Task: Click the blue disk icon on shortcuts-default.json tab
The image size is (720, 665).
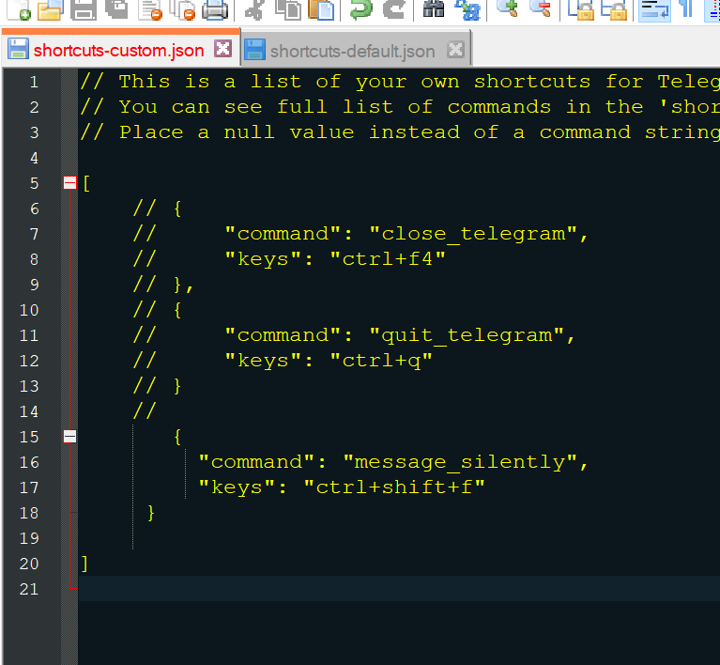Action: [254, 50]
